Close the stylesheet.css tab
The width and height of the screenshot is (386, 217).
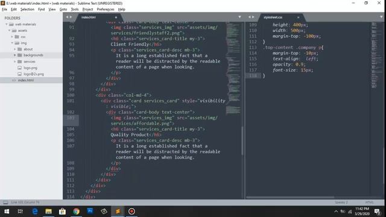298,17
